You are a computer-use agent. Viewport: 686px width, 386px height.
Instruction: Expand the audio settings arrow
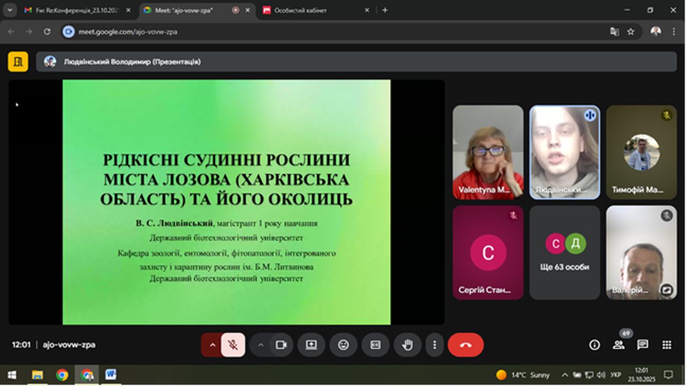(212, 345)
